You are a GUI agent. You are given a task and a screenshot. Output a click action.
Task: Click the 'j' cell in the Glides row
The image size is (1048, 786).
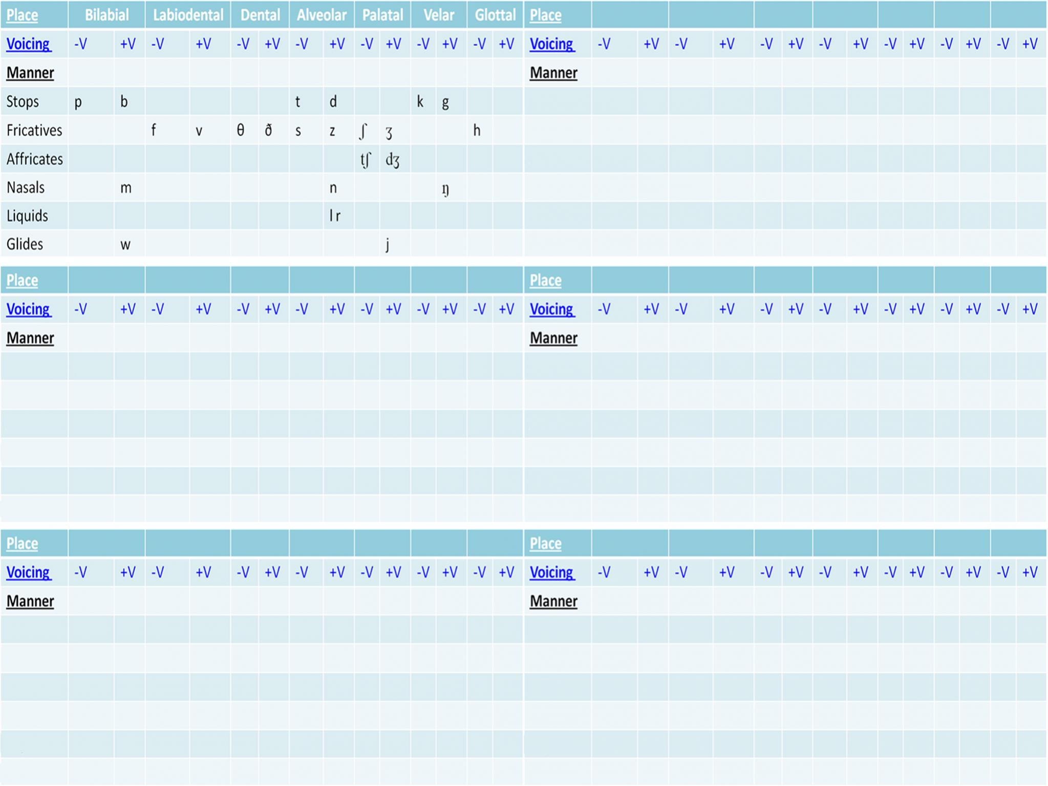(x=395, y=244)
